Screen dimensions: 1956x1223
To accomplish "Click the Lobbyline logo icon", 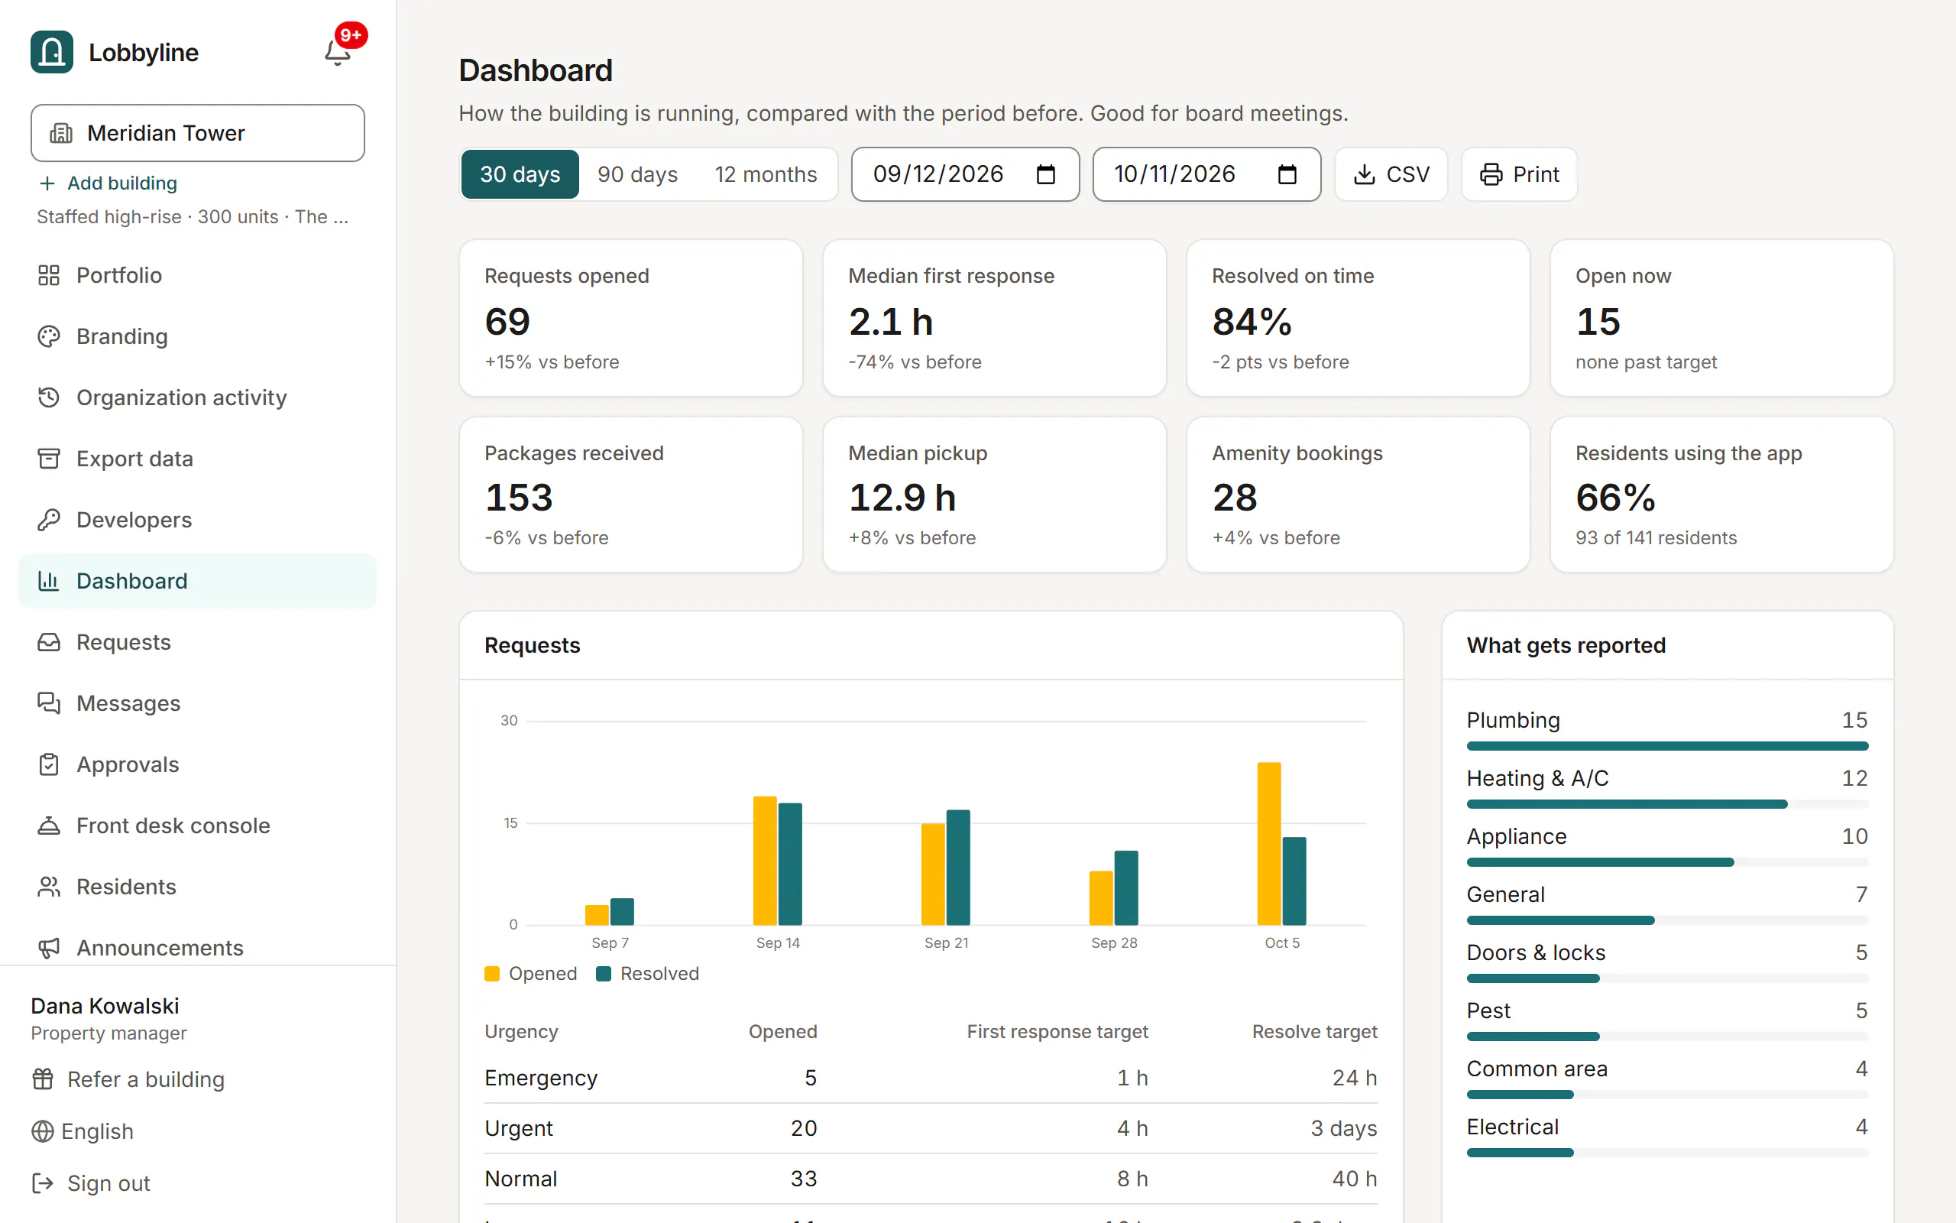I will 52,53.
